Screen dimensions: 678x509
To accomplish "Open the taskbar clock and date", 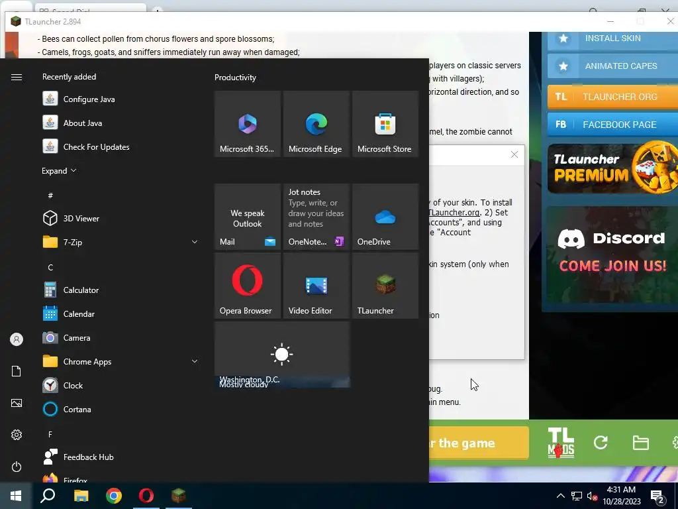I will pos(621,496).
